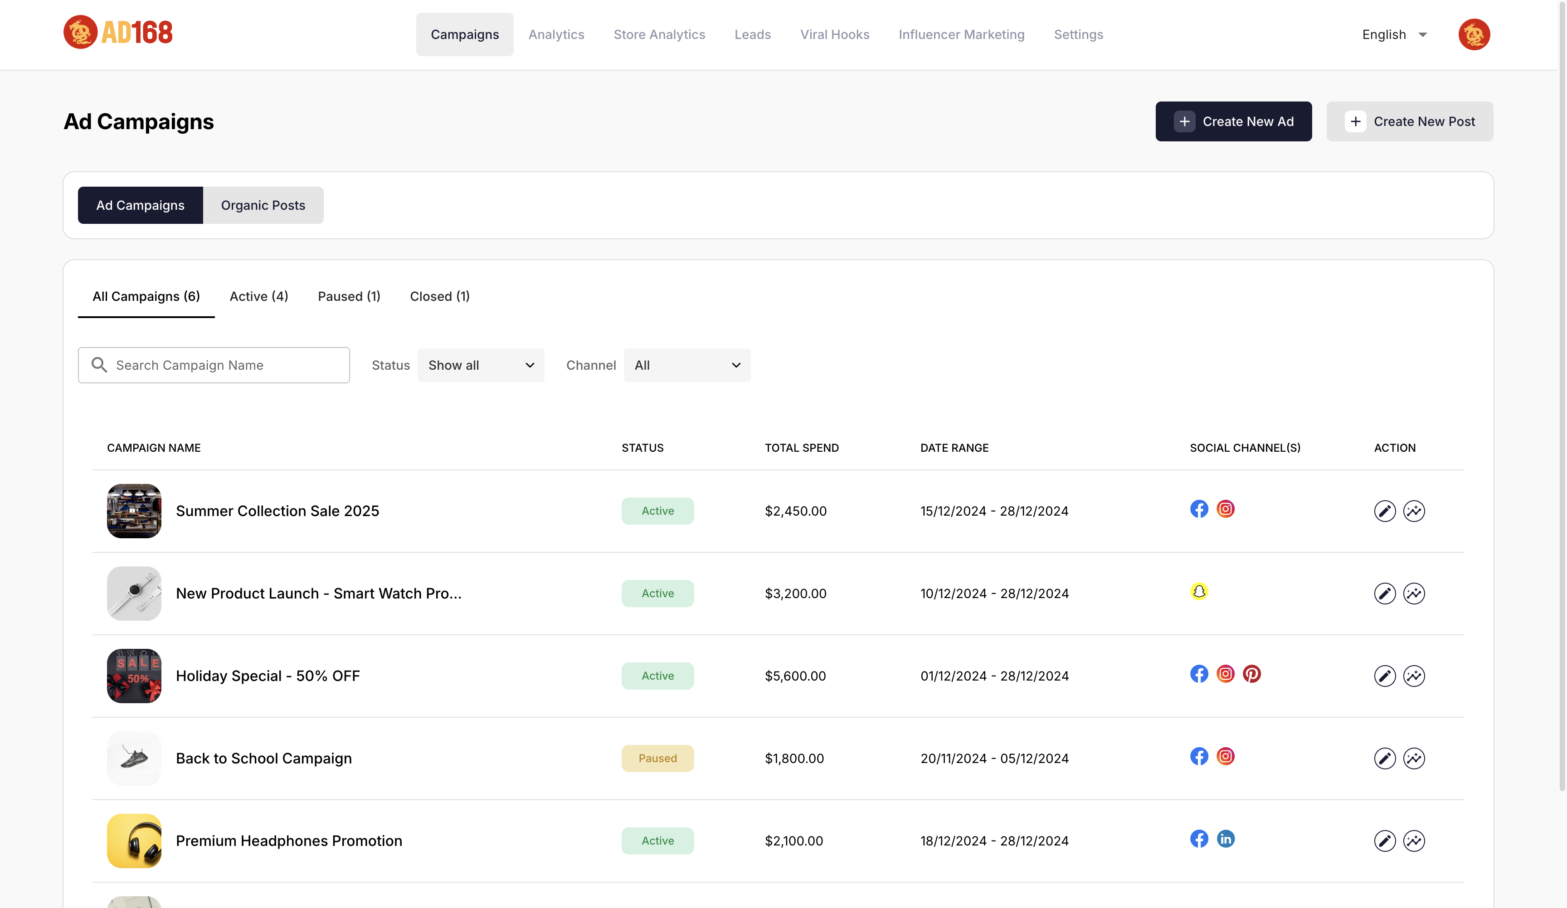Screen dimensions: 1567x908
Task: Select the All Campaigns (6) tab
Action: tap(146, 296)
